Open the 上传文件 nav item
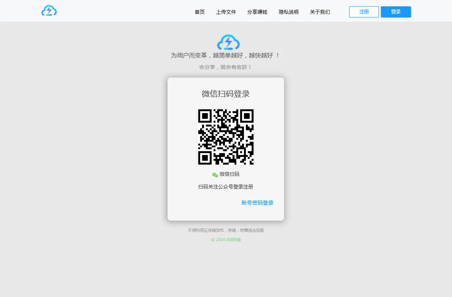This screenshot has height=297, width=452. [x=226, y=12]
